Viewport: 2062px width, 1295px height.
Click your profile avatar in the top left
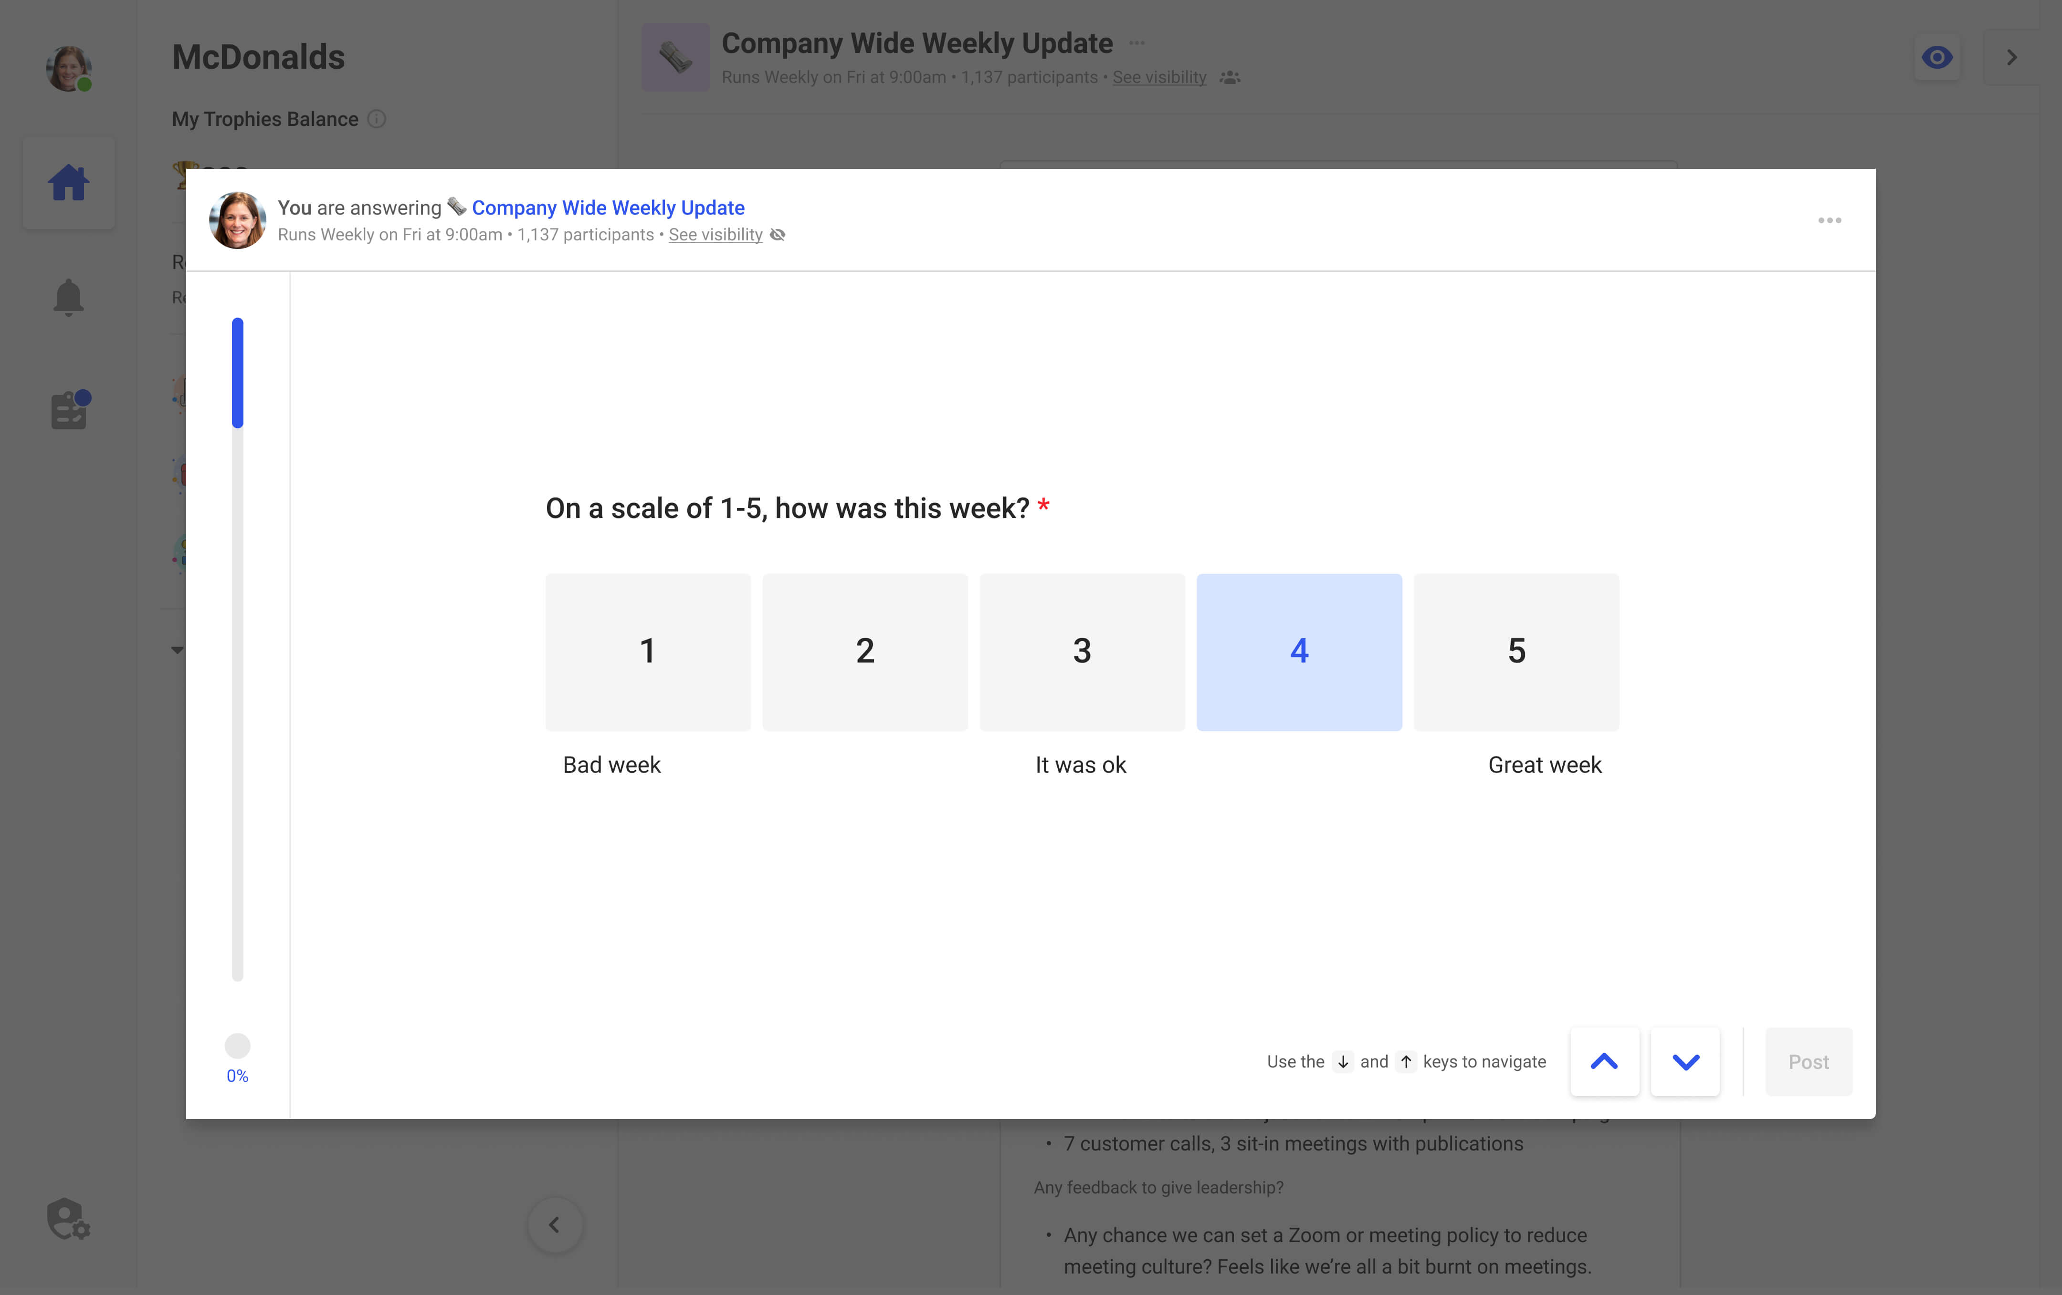coord(69,69)
